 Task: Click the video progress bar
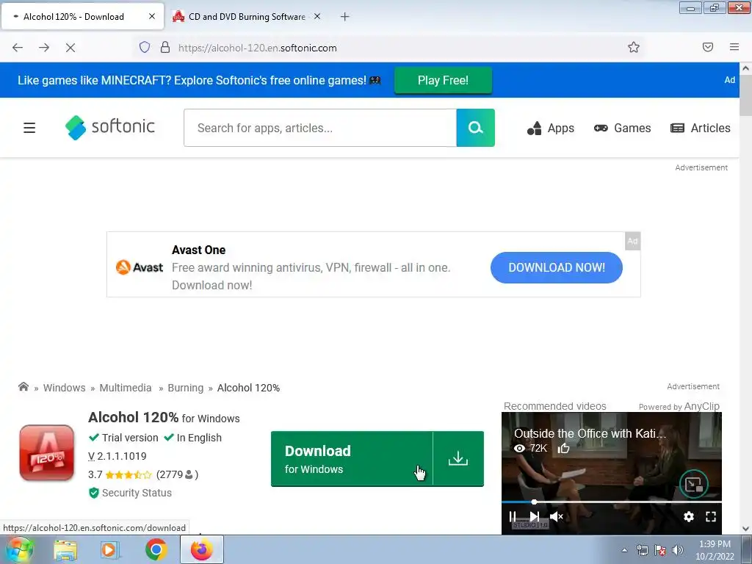612,502
